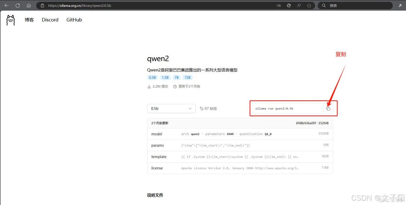Open the GitHub menu item
Image resolution: width=406 pixels, height=205 pixels.
(74, 20)
